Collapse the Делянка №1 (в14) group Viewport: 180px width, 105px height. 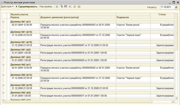click(3, 32)
